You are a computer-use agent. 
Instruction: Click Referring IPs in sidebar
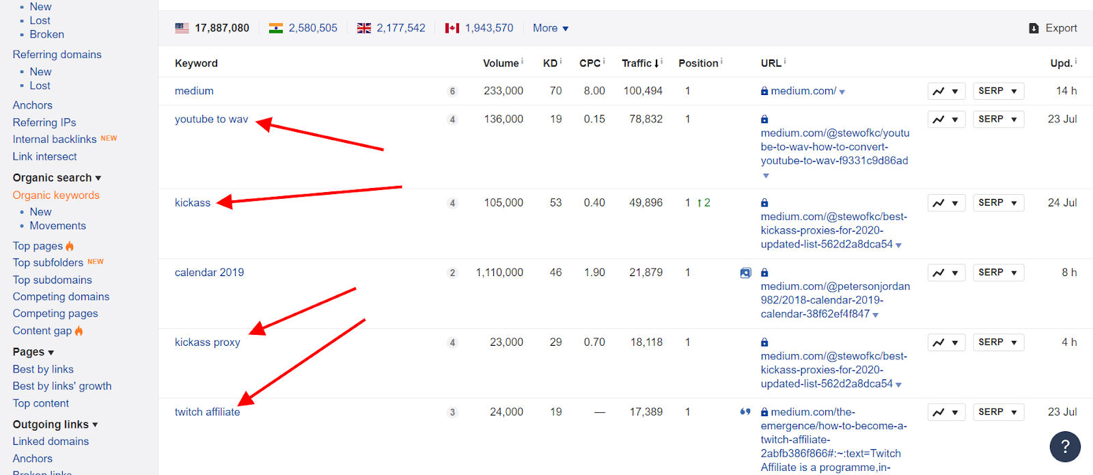44,122
